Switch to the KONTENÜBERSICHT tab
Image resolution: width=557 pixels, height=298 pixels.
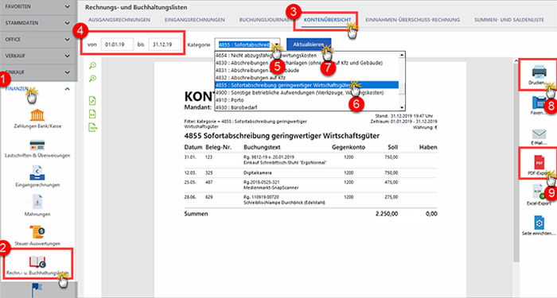coord(327,20)
